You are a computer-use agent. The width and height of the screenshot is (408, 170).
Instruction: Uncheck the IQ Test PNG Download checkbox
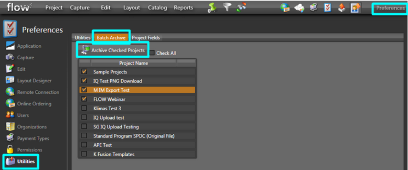pyautogui.click(x=84, y=81)
